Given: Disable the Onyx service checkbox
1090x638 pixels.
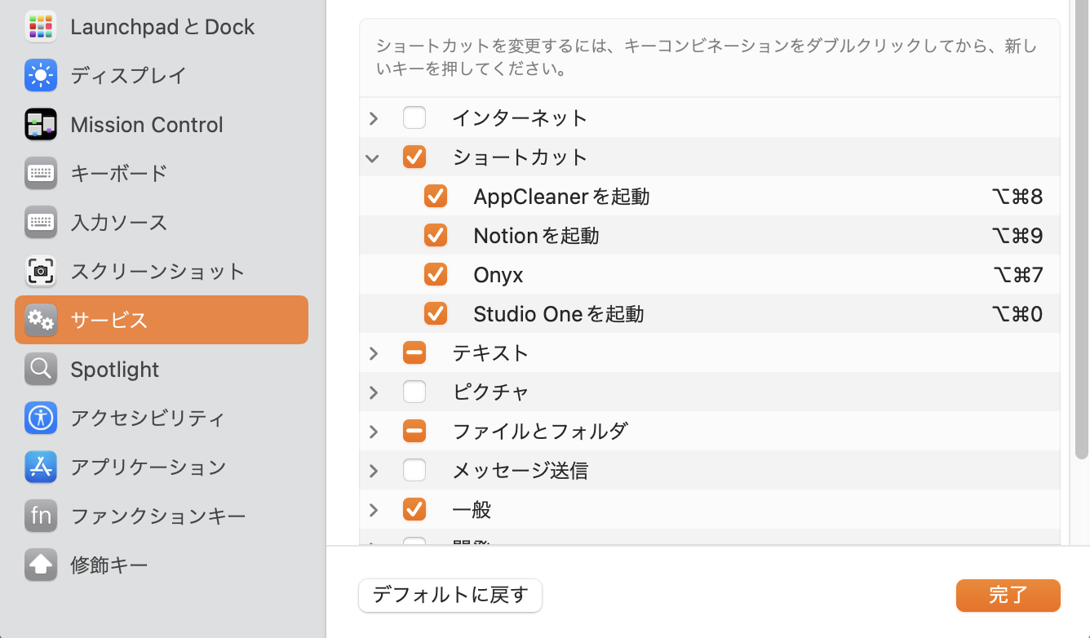Looking at the screenshot, I should [436, 275].
